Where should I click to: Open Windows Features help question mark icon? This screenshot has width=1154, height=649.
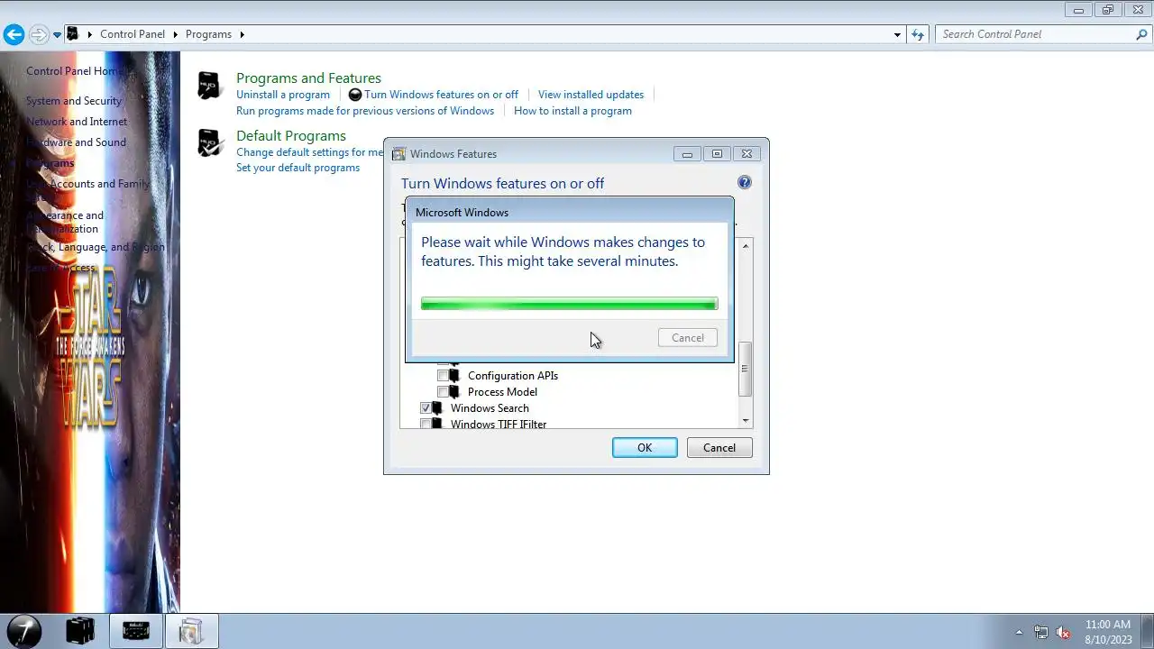(744, 182)
